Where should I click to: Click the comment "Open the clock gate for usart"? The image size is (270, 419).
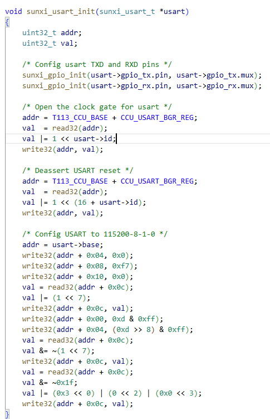tap(97, 107)
